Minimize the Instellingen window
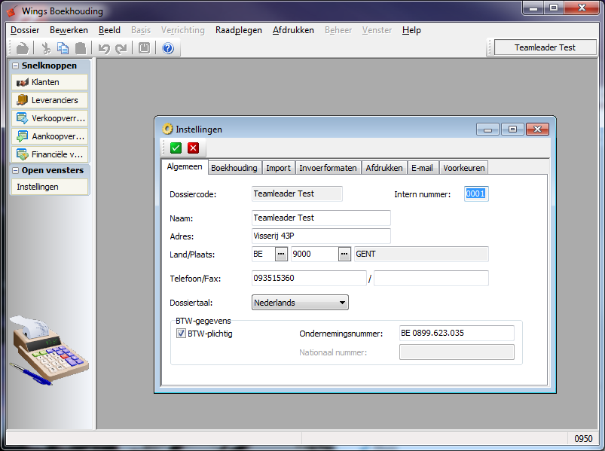This screenshot has height=451, width=605. point(487,130)
